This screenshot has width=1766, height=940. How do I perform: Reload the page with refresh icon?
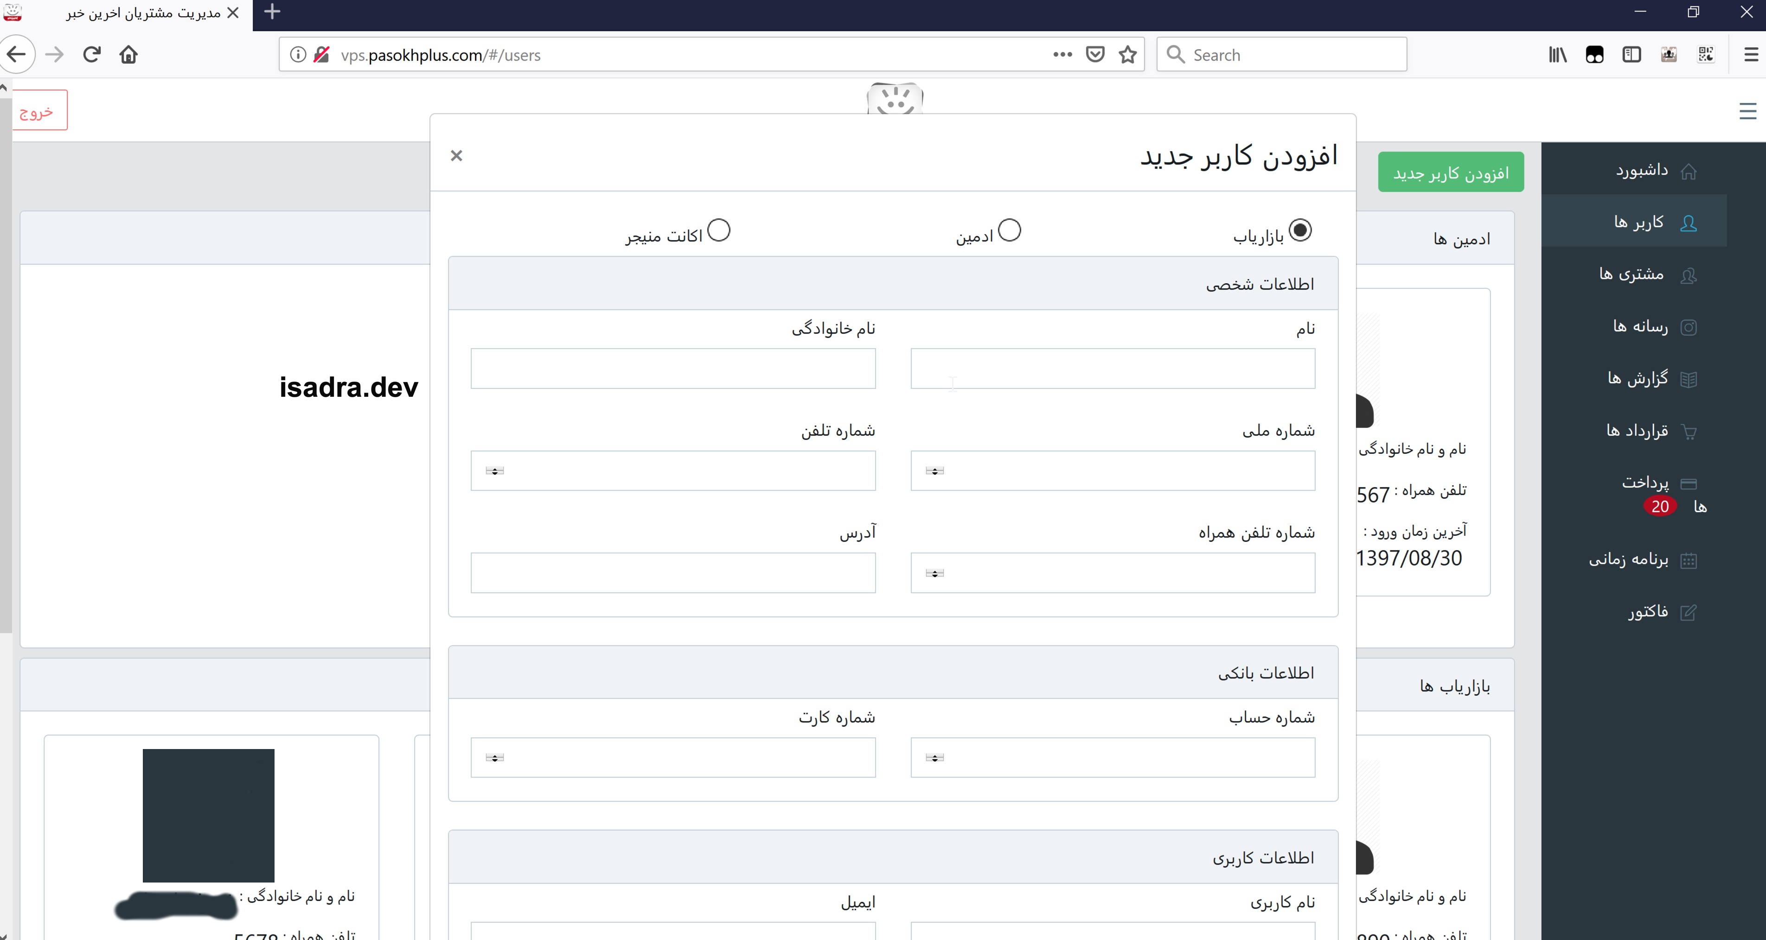[x=92, y=54]
